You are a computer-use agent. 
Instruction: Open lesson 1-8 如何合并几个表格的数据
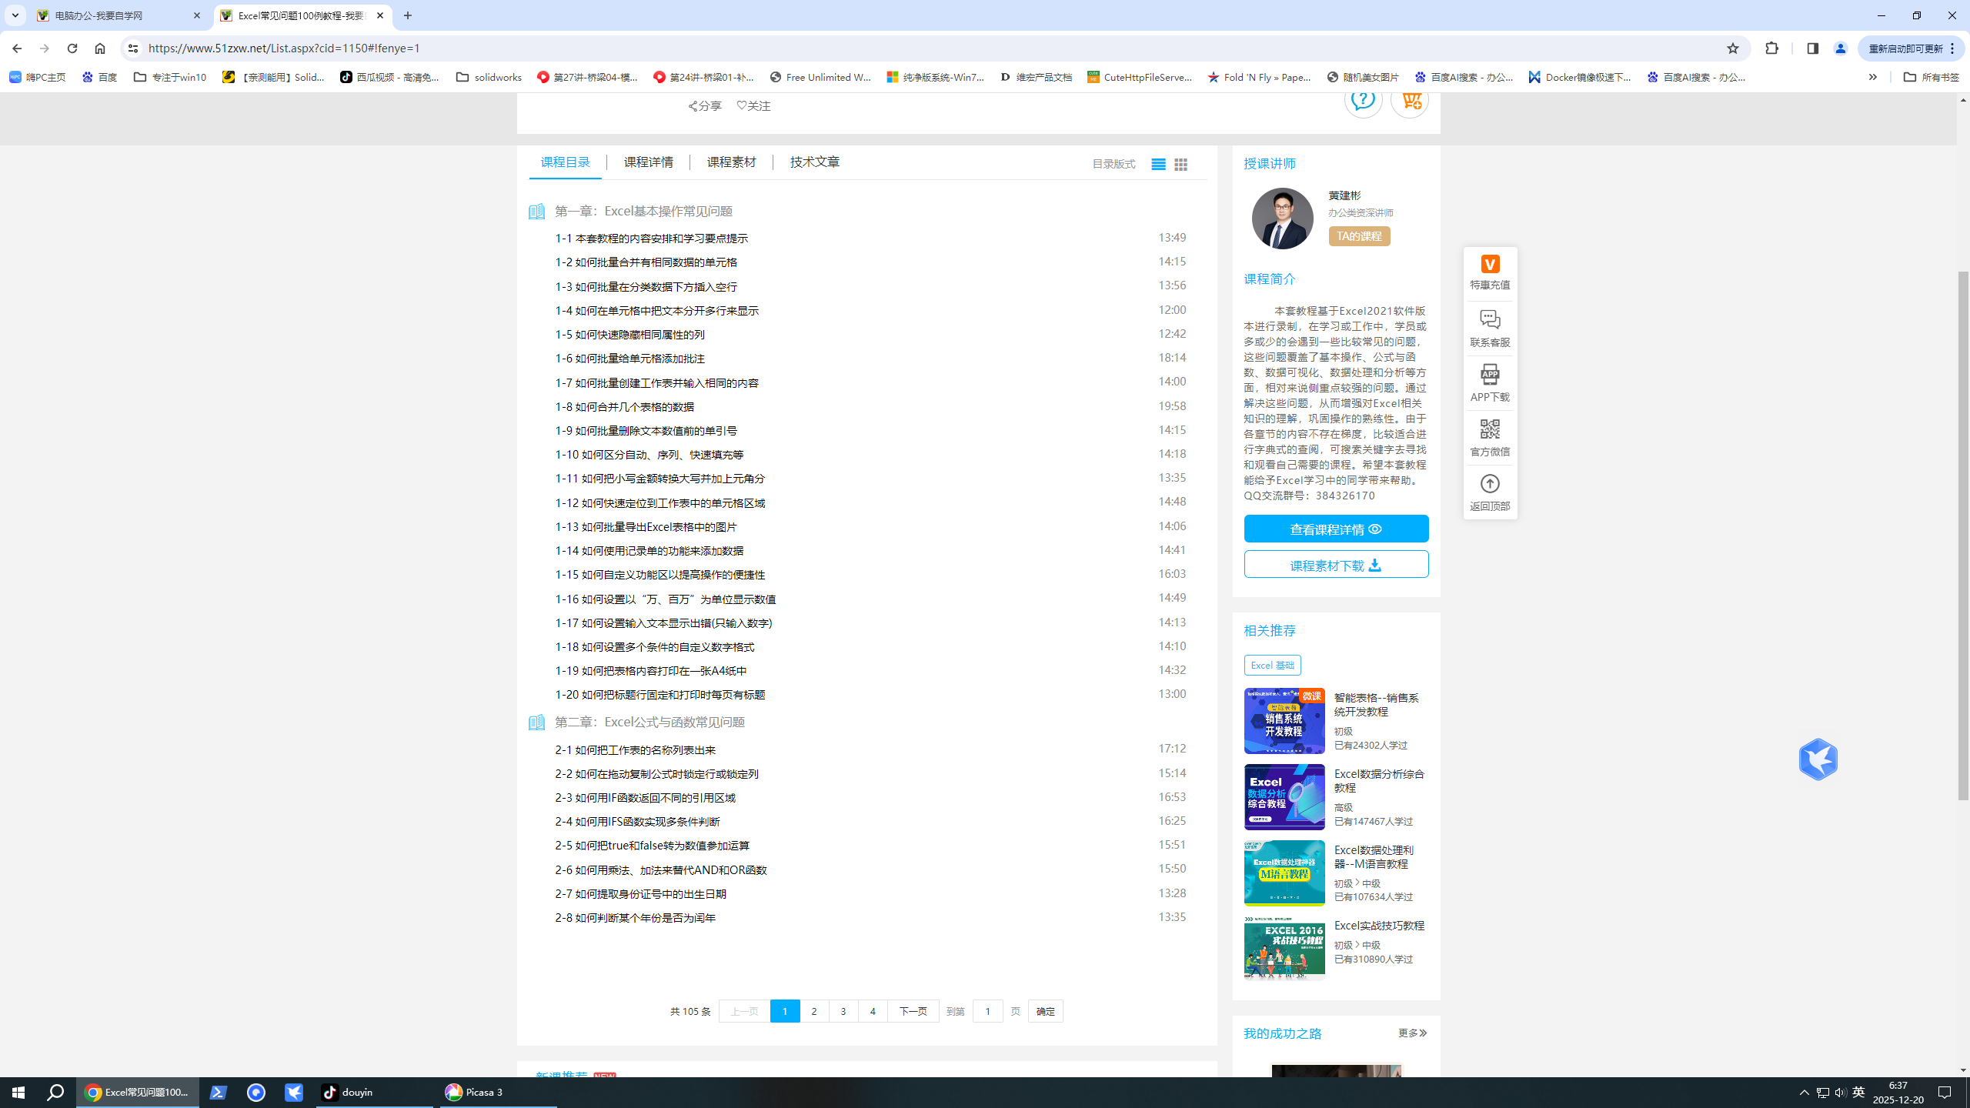click(624, 407)
